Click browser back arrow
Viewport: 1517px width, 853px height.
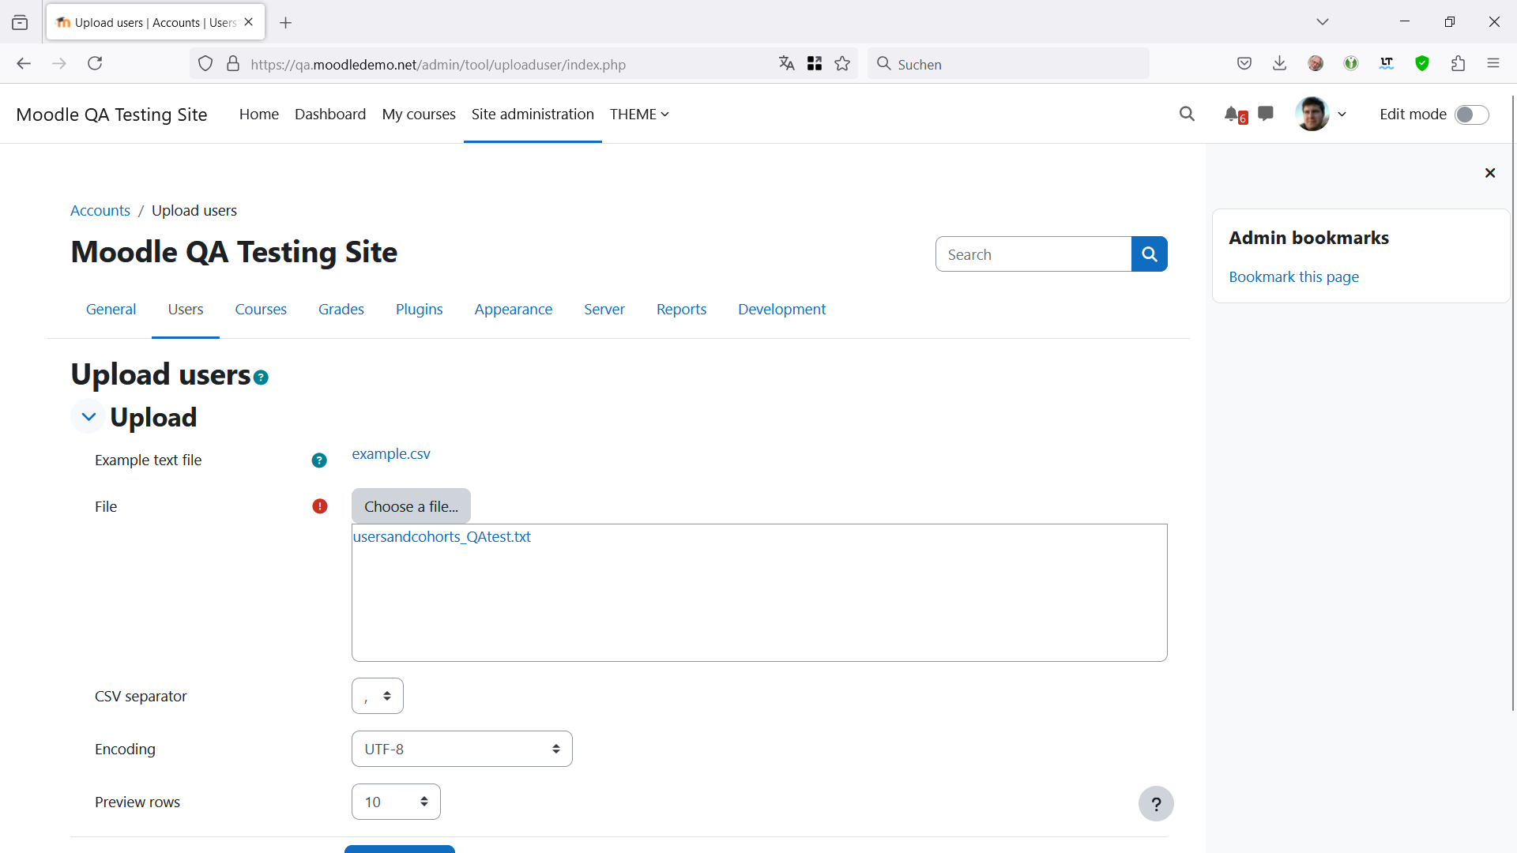point(24,64)
